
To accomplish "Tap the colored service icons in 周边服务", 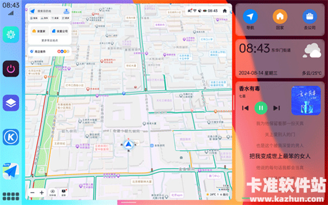I will [x=63, y=51].
